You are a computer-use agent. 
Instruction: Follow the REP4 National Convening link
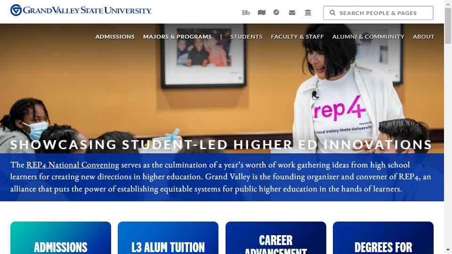coord(73,165)
